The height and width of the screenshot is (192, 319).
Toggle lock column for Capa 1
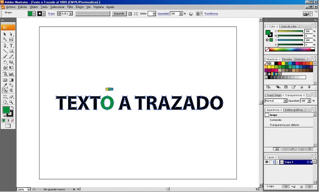pos(271,162)
